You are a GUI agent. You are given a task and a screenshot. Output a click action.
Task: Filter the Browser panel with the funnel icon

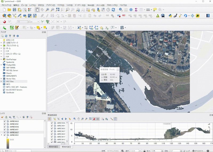pos(10,36)
